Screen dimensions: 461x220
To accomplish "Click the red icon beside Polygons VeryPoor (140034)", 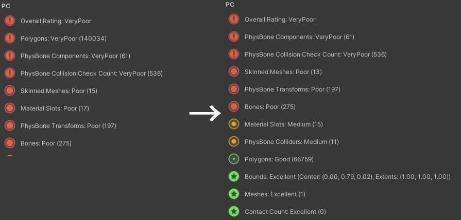I will pos(10,38).
